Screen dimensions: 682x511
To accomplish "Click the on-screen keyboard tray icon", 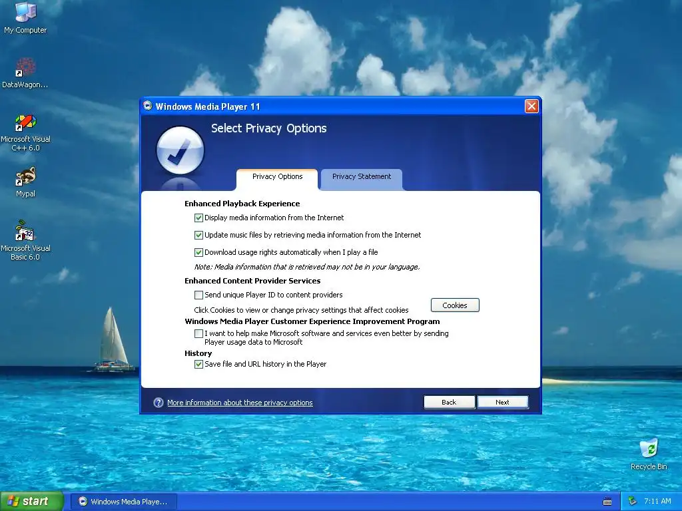I will point(607,502).
